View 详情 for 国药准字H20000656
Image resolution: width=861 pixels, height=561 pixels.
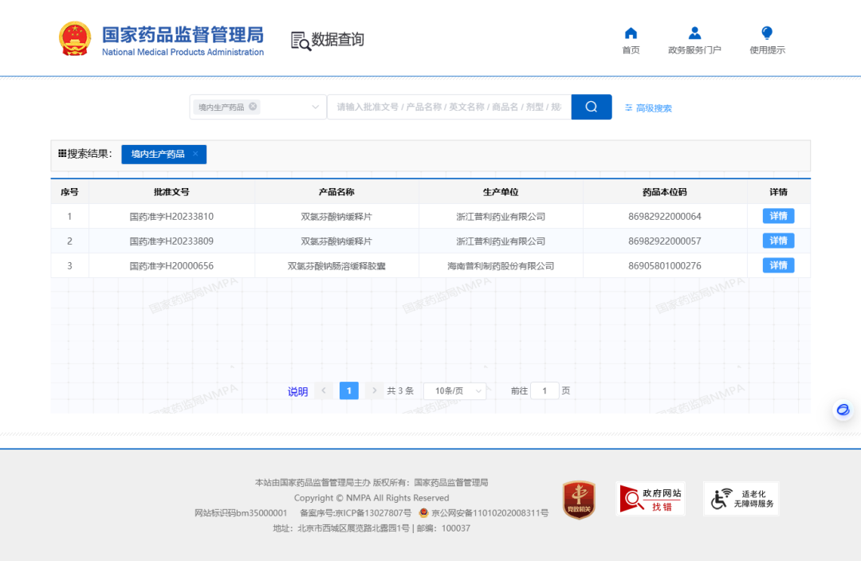(x=778, y=265)
